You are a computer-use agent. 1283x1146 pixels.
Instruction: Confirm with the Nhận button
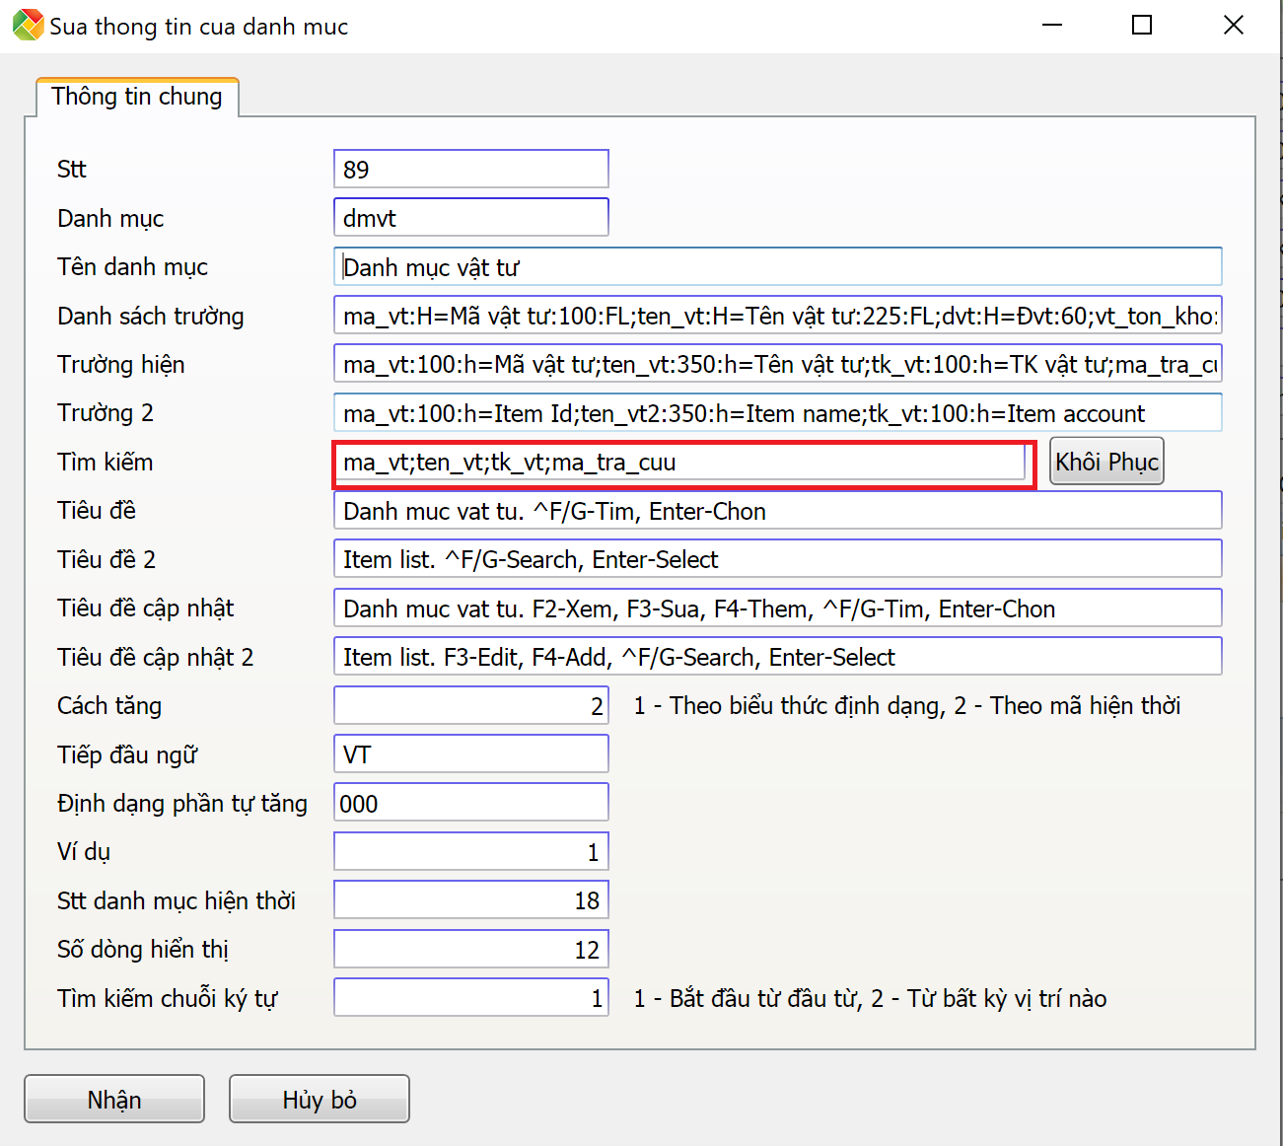pos(114,1100)
